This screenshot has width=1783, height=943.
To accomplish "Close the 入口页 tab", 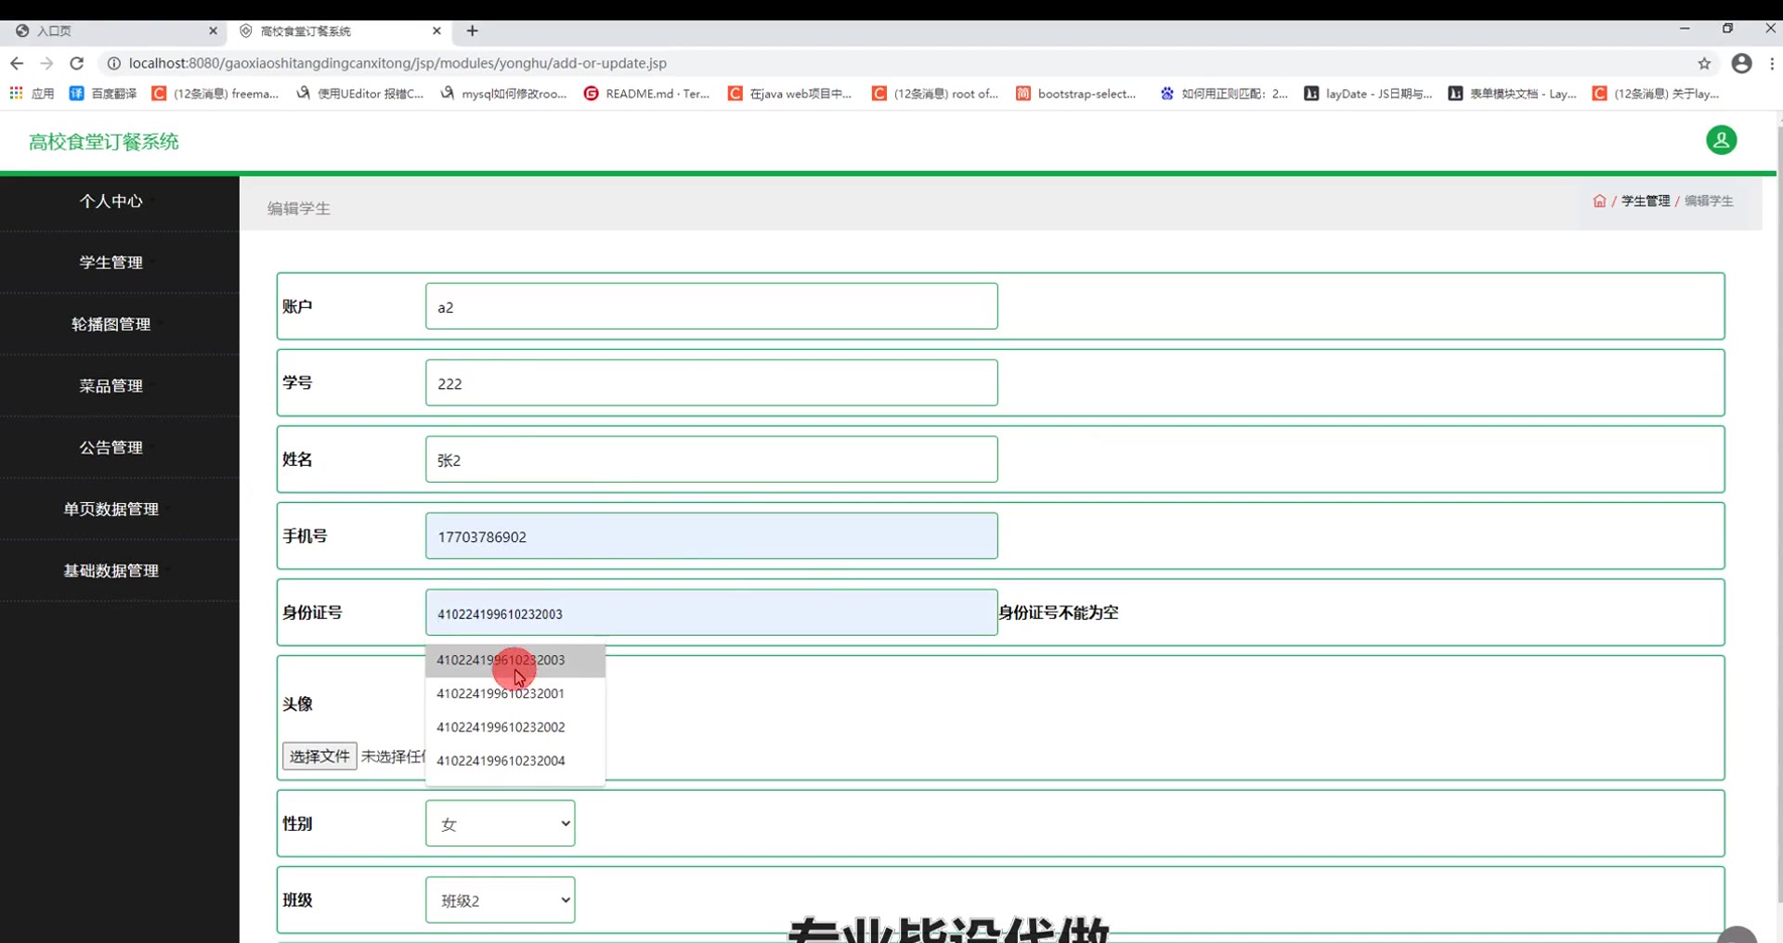I will (x=213, y=31).
